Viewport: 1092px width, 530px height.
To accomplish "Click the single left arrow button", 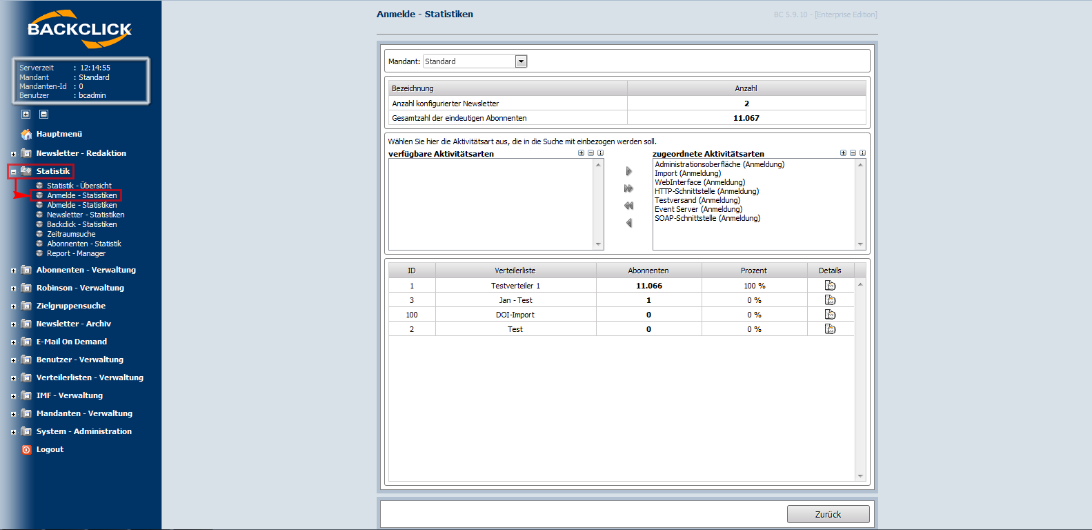I will (628, 223).
